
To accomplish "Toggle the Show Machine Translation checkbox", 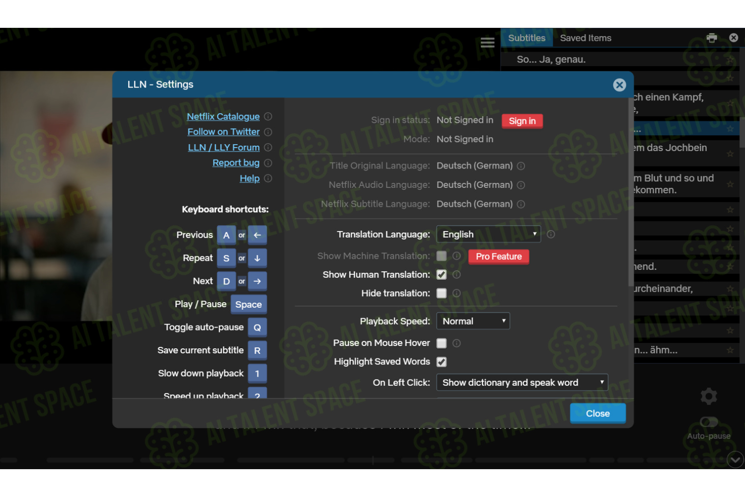I will click(442, 256).
